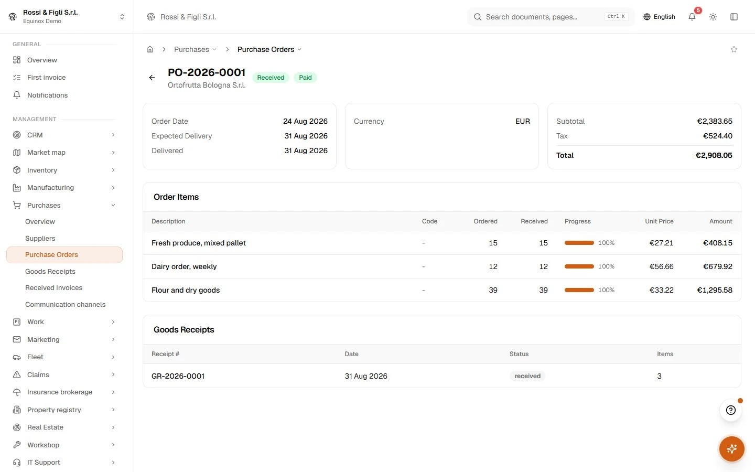The image size is (755, 472).
Task: Expand the Inventory section chevron
Action: [x=113, y=170]
